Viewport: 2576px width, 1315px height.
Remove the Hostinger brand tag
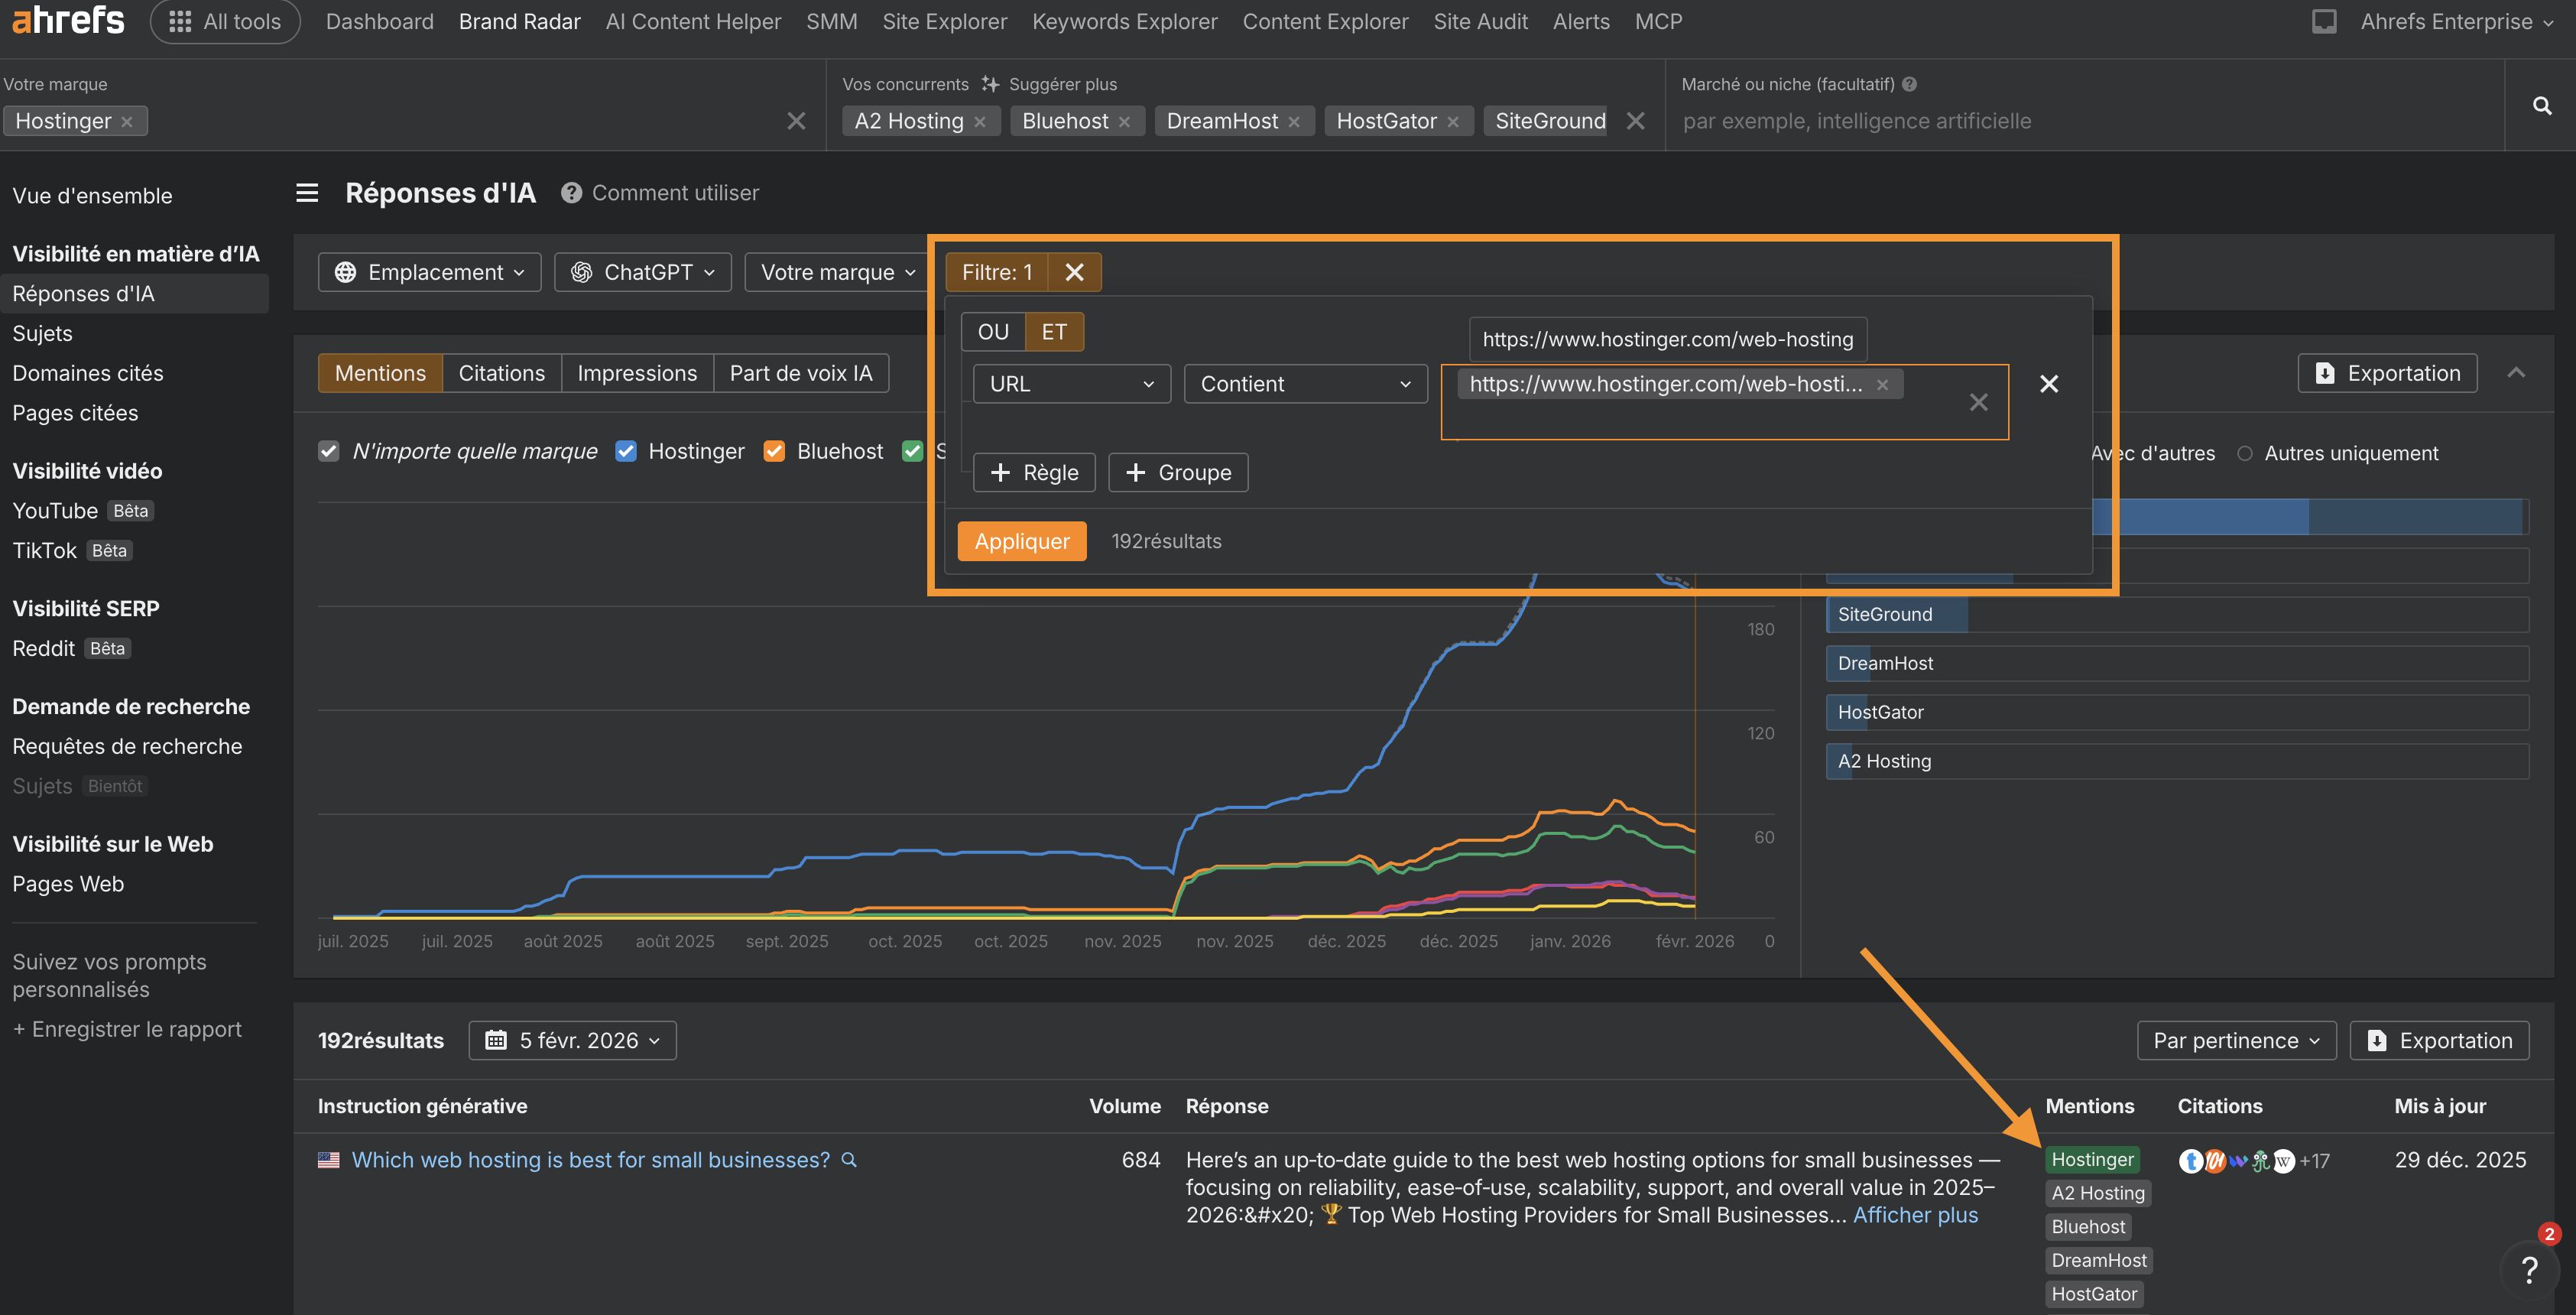[127, 122]
